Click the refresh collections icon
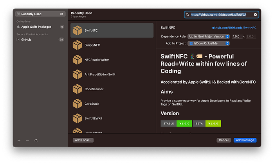This screenshot has height=164, width=274. tap(36, 141)
